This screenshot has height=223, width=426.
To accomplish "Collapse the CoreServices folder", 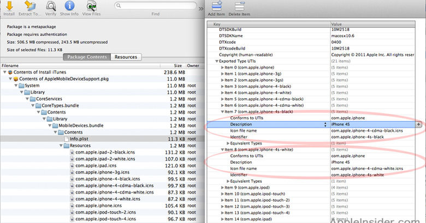I will point(27,99).
